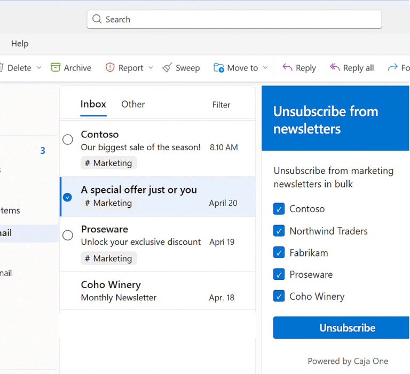Click the Report shield icon

pos(110,67)
